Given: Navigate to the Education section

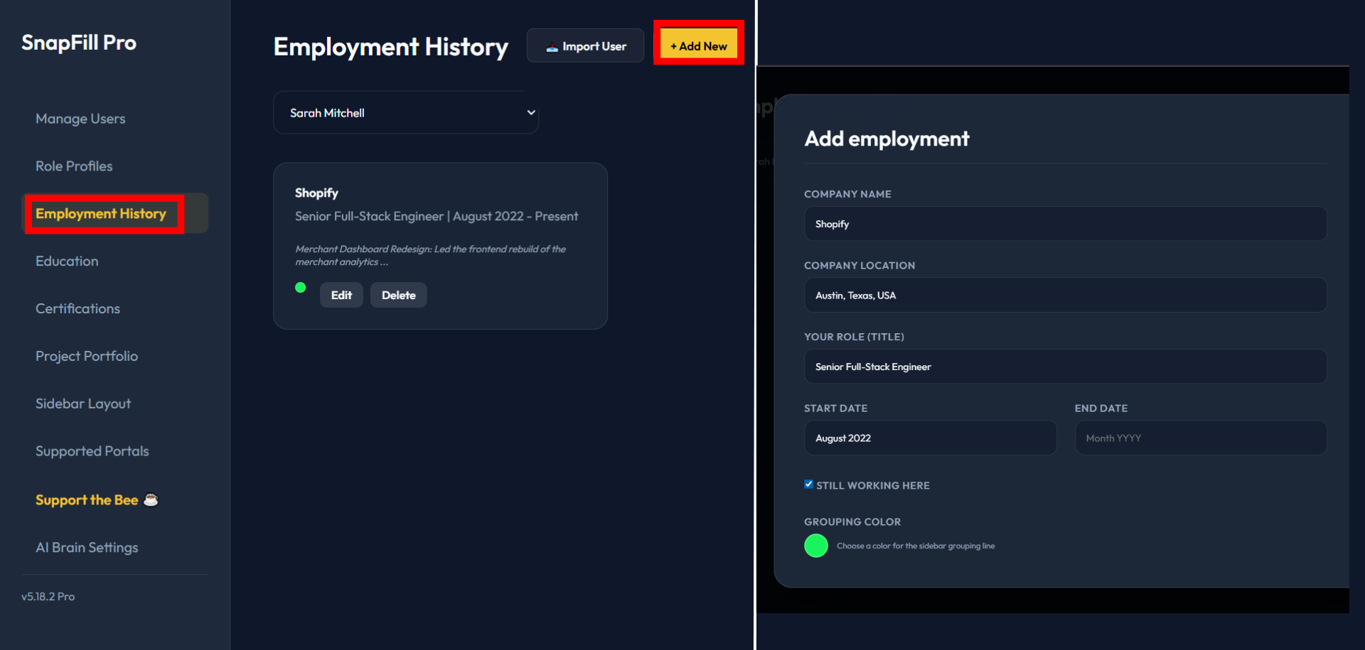Looking at the screenshot, I should click(67, 261).
